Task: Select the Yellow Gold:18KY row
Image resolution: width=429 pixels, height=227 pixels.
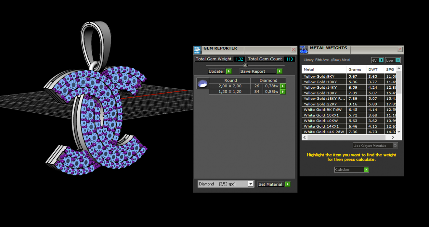Action: point(324,93)
